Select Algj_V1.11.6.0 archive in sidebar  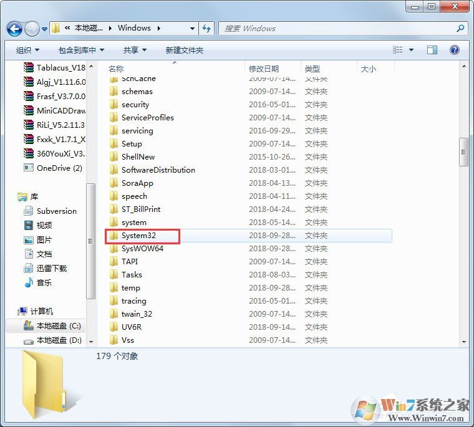[x=55, y=82]
